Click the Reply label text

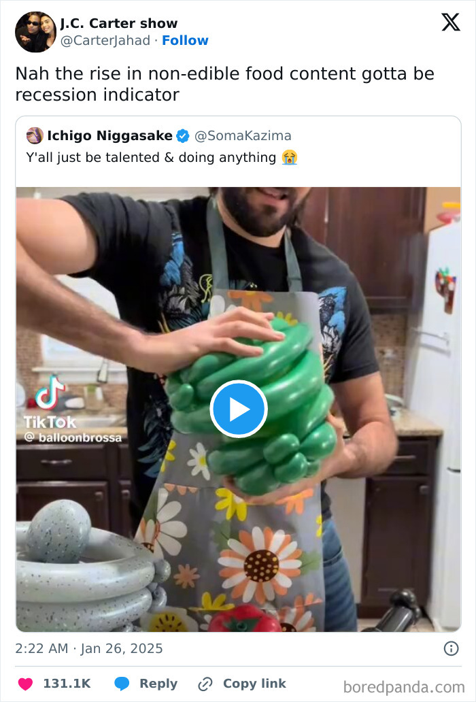[x=158, y=684]
